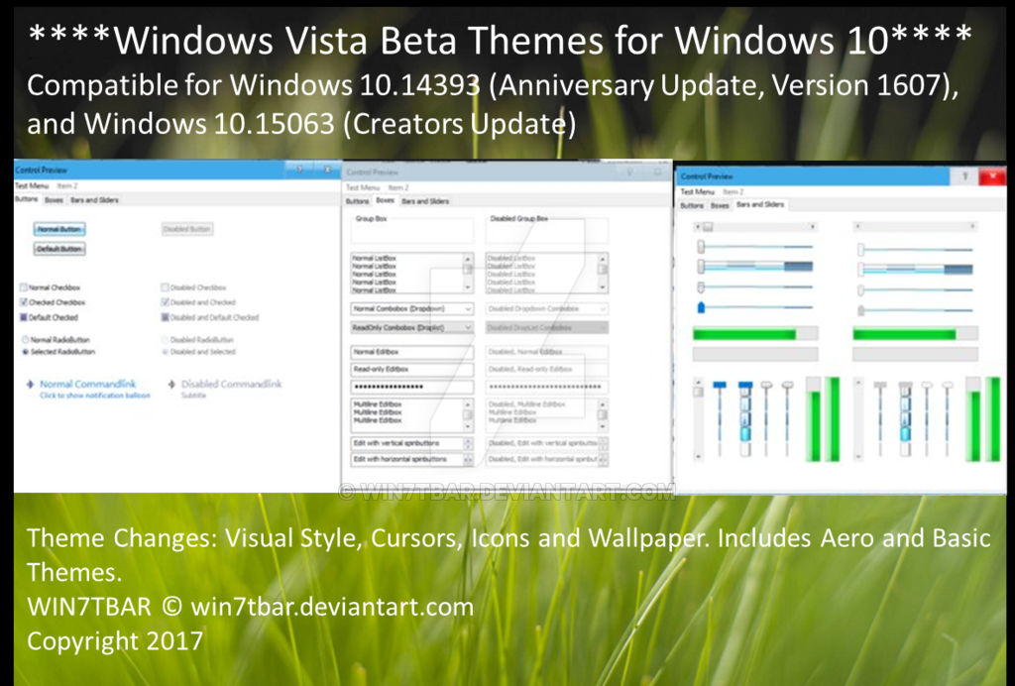Click the notification balloon commandlink
Screen dimensions: 1015x686
point(95,395)
